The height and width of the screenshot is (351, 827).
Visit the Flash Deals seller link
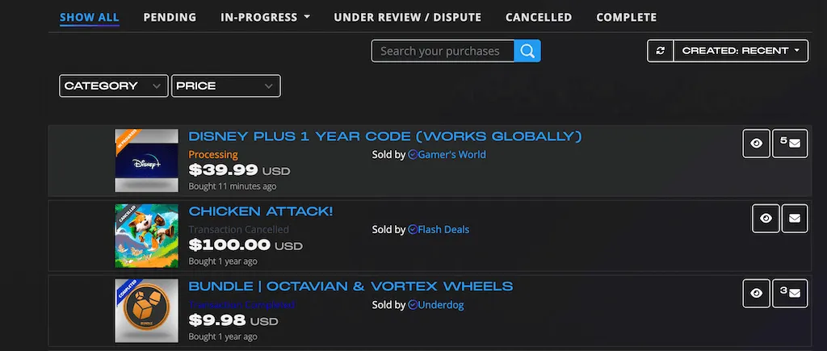click(443, 229)
